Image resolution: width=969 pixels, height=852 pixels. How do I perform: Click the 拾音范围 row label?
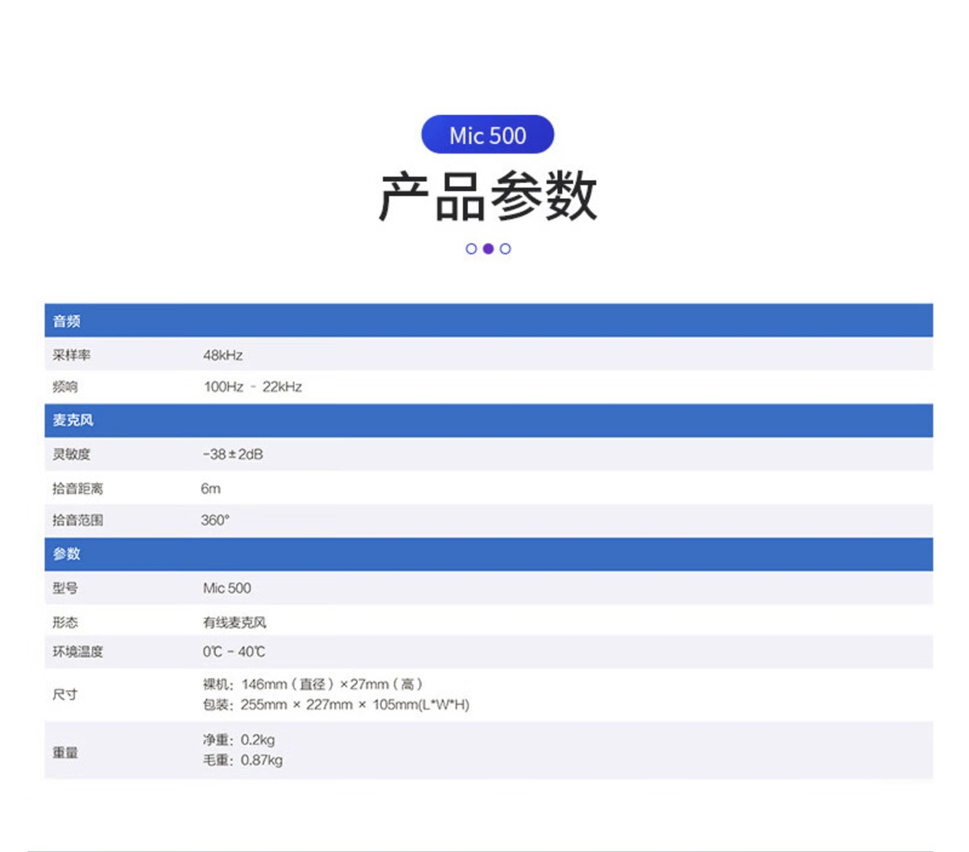pos(77,520)
